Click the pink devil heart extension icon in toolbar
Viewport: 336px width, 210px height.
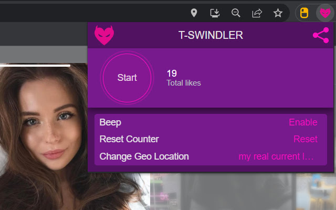[x=325, y=13]
